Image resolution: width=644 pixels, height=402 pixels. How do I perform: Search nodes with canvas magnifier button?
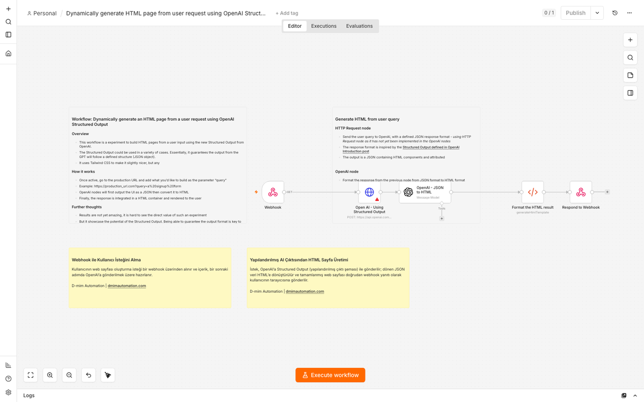(630, 57)
